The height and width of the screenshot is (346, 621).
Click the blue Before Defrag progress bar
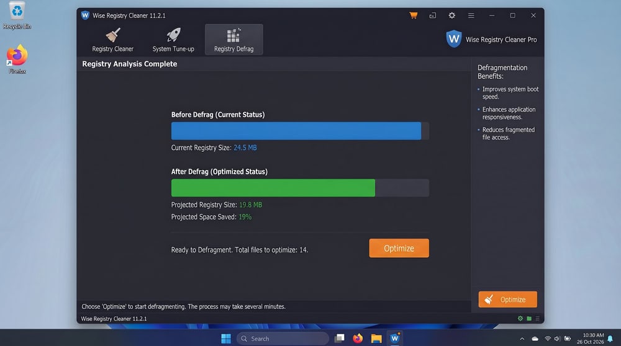coord(296,131)
